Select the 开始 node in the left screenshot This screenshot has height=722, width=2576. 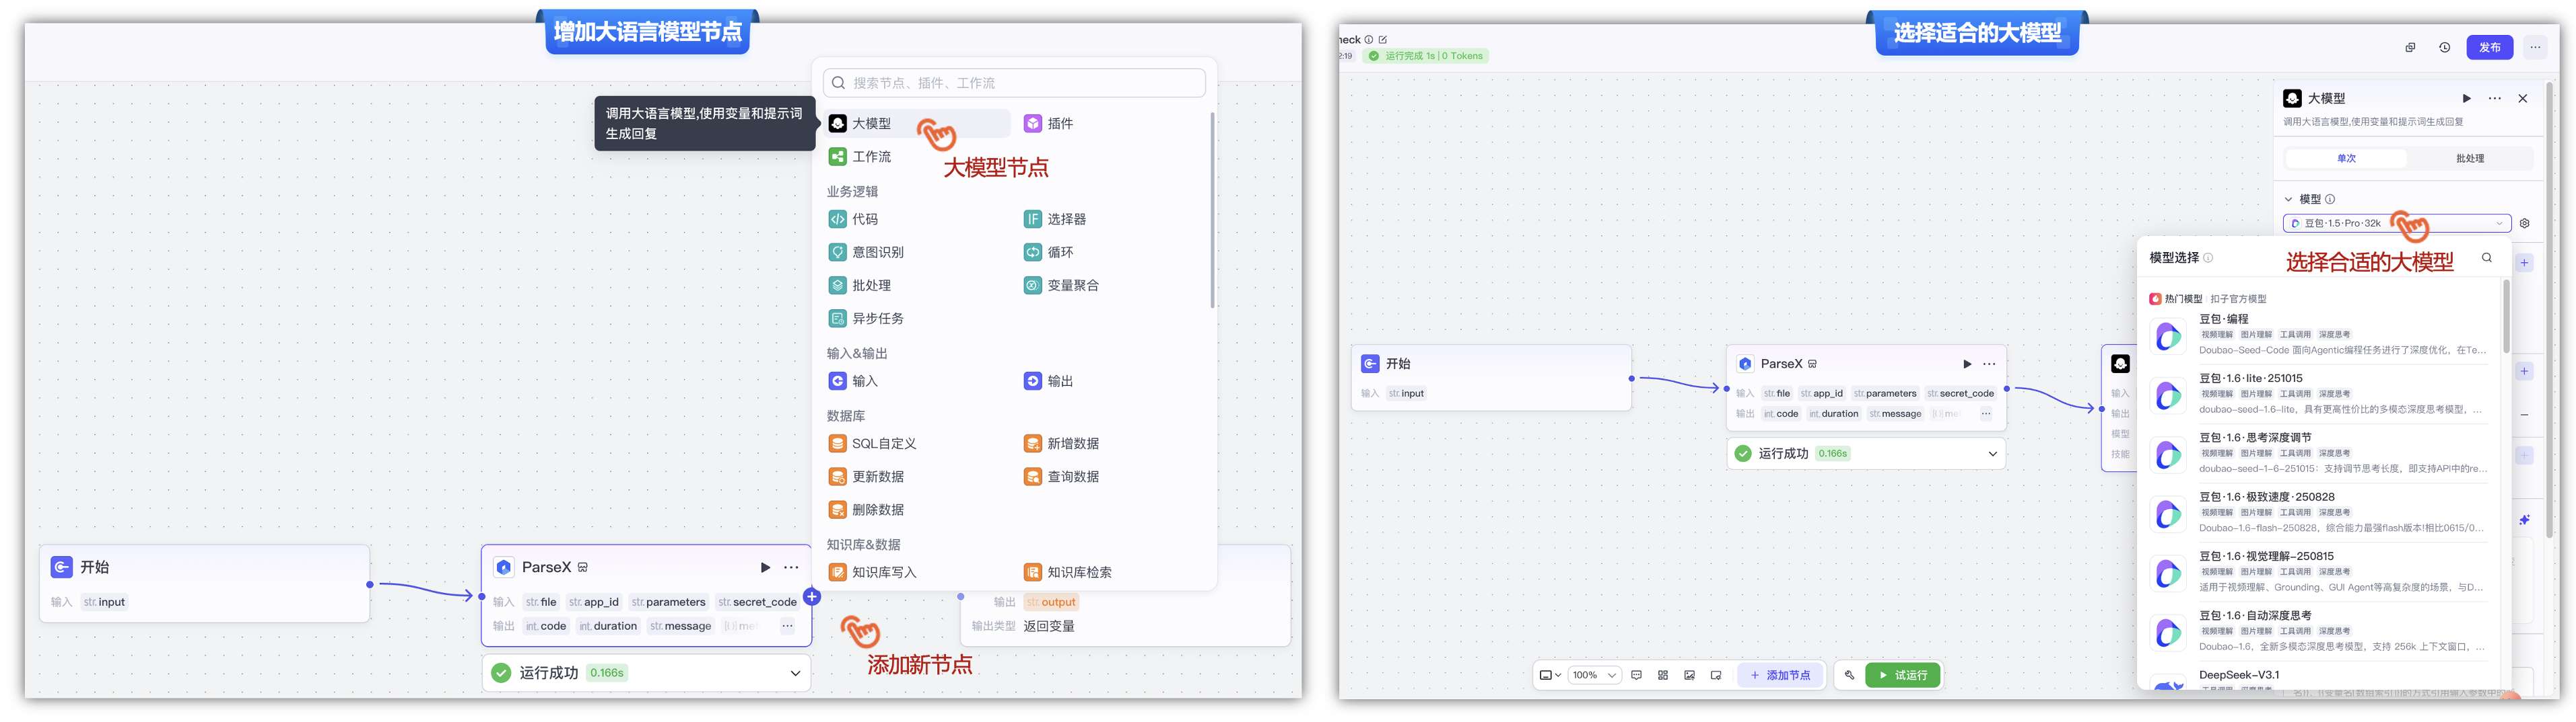click(205, 584)
